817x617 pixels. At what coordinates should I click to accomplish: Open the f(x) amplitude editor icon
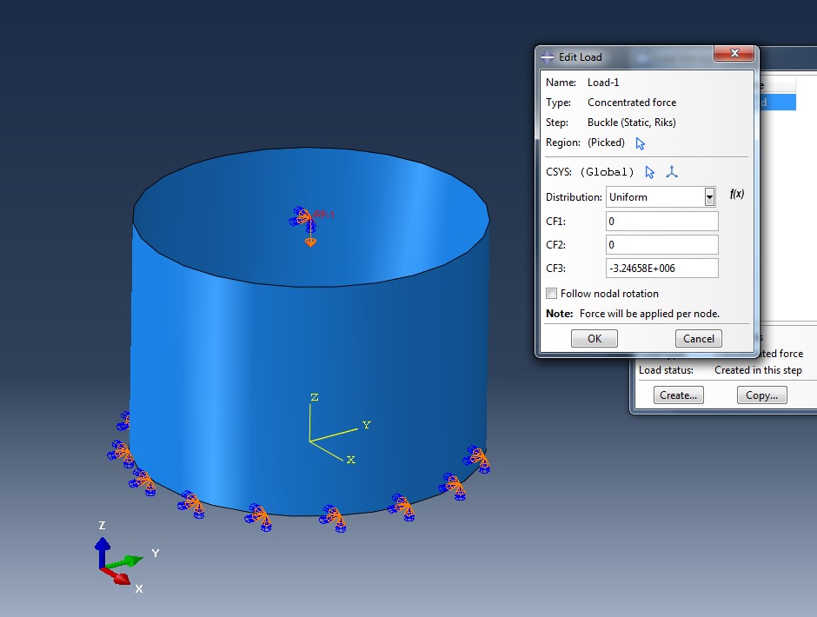click(737, 194)
